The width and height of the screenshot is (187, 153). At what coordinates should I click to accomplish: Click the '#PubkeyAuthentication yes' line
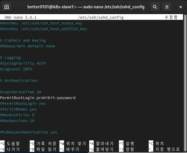29,132
